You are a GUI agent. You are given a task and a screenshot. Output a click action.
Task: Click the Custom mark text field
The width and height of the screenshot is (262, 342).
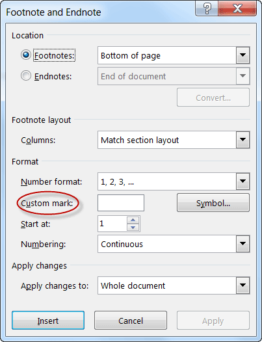[x=121, y=203]
